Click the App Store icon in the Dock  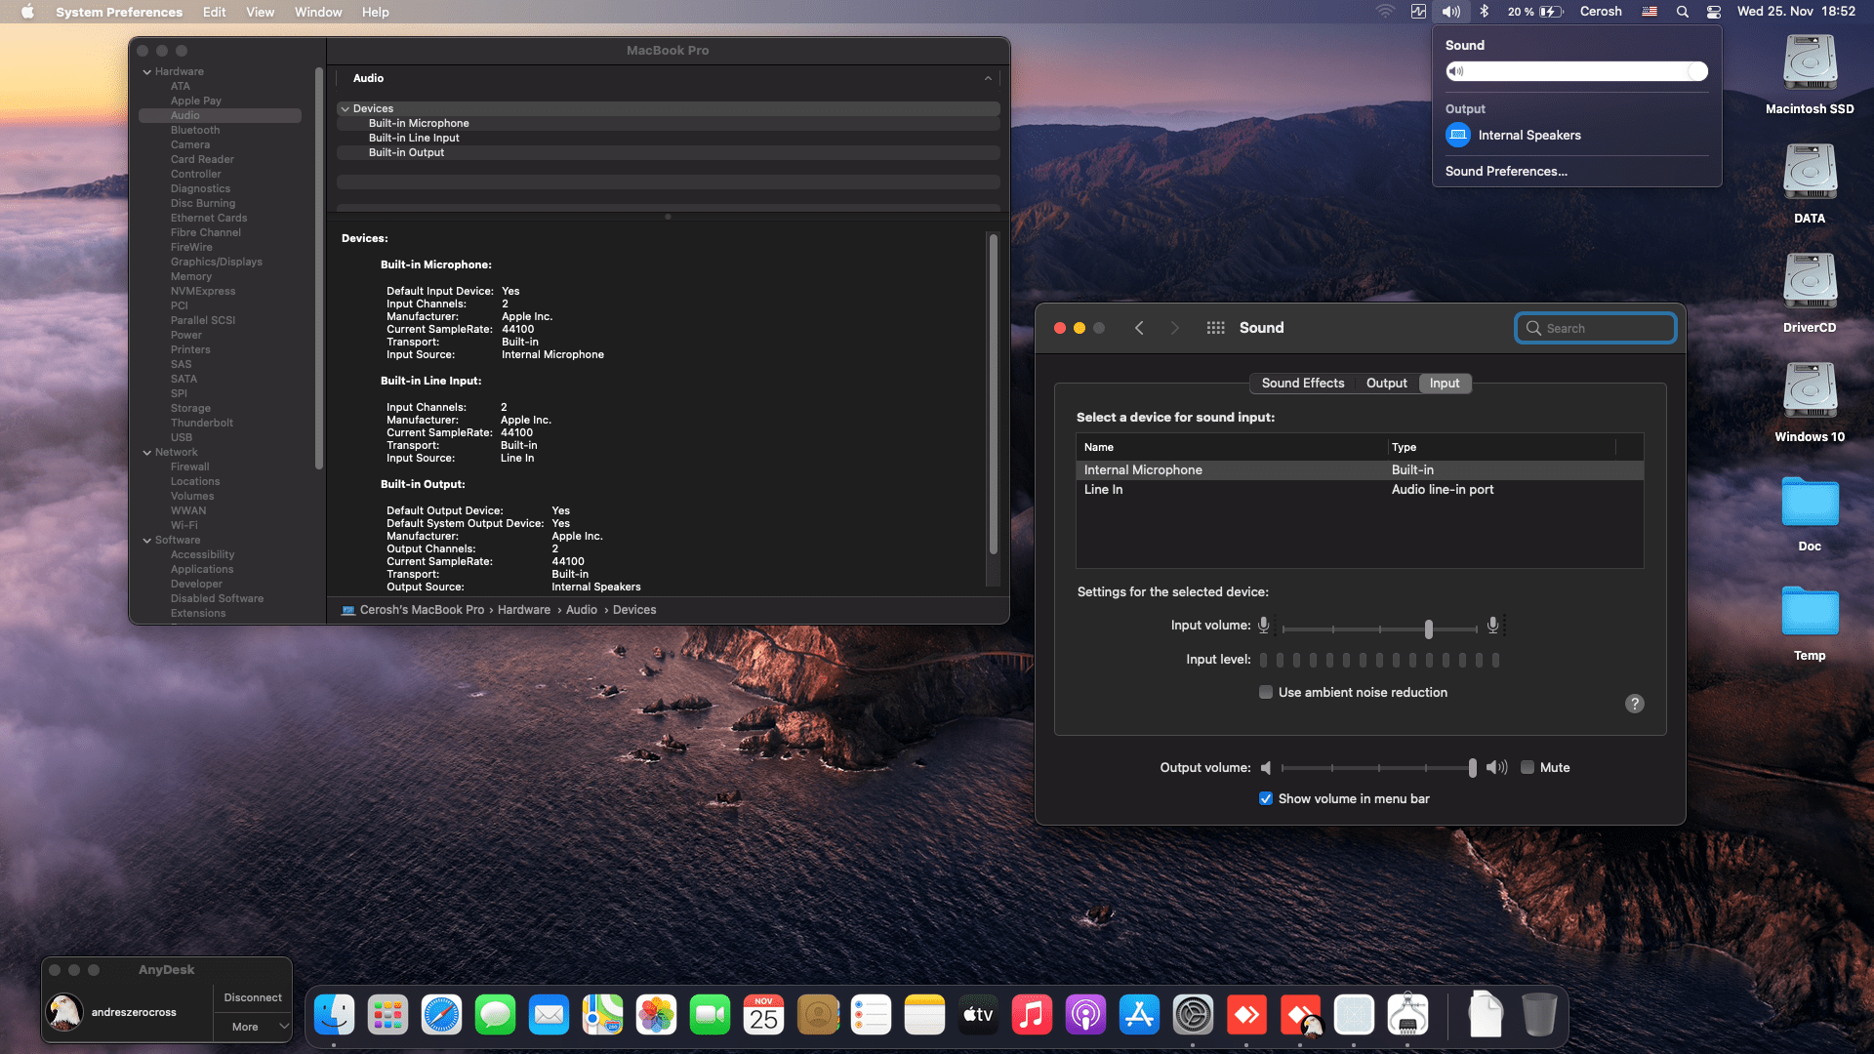(1139, 1014)
